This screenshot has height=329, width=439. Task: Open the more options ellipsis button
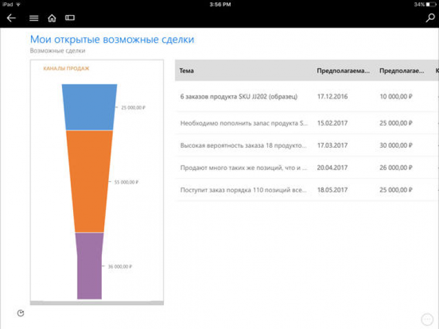coord(427,319)
